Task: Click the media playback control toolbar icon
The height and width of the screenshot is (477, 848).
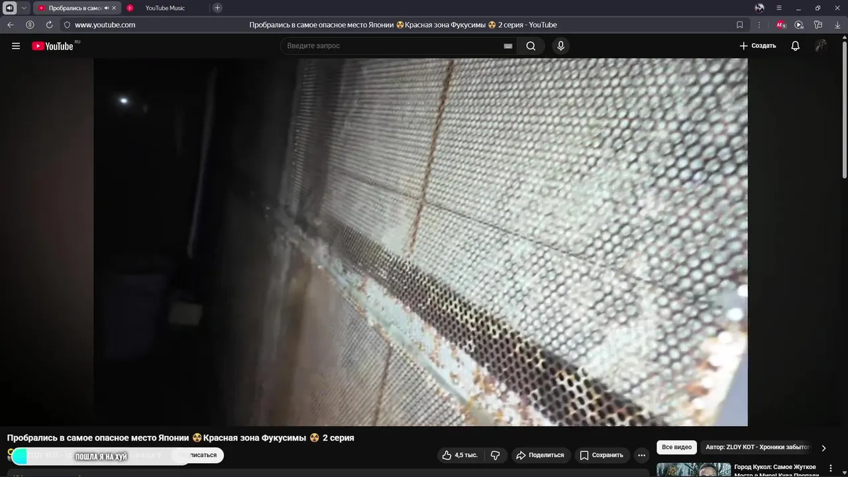Action: coord(799,25)
